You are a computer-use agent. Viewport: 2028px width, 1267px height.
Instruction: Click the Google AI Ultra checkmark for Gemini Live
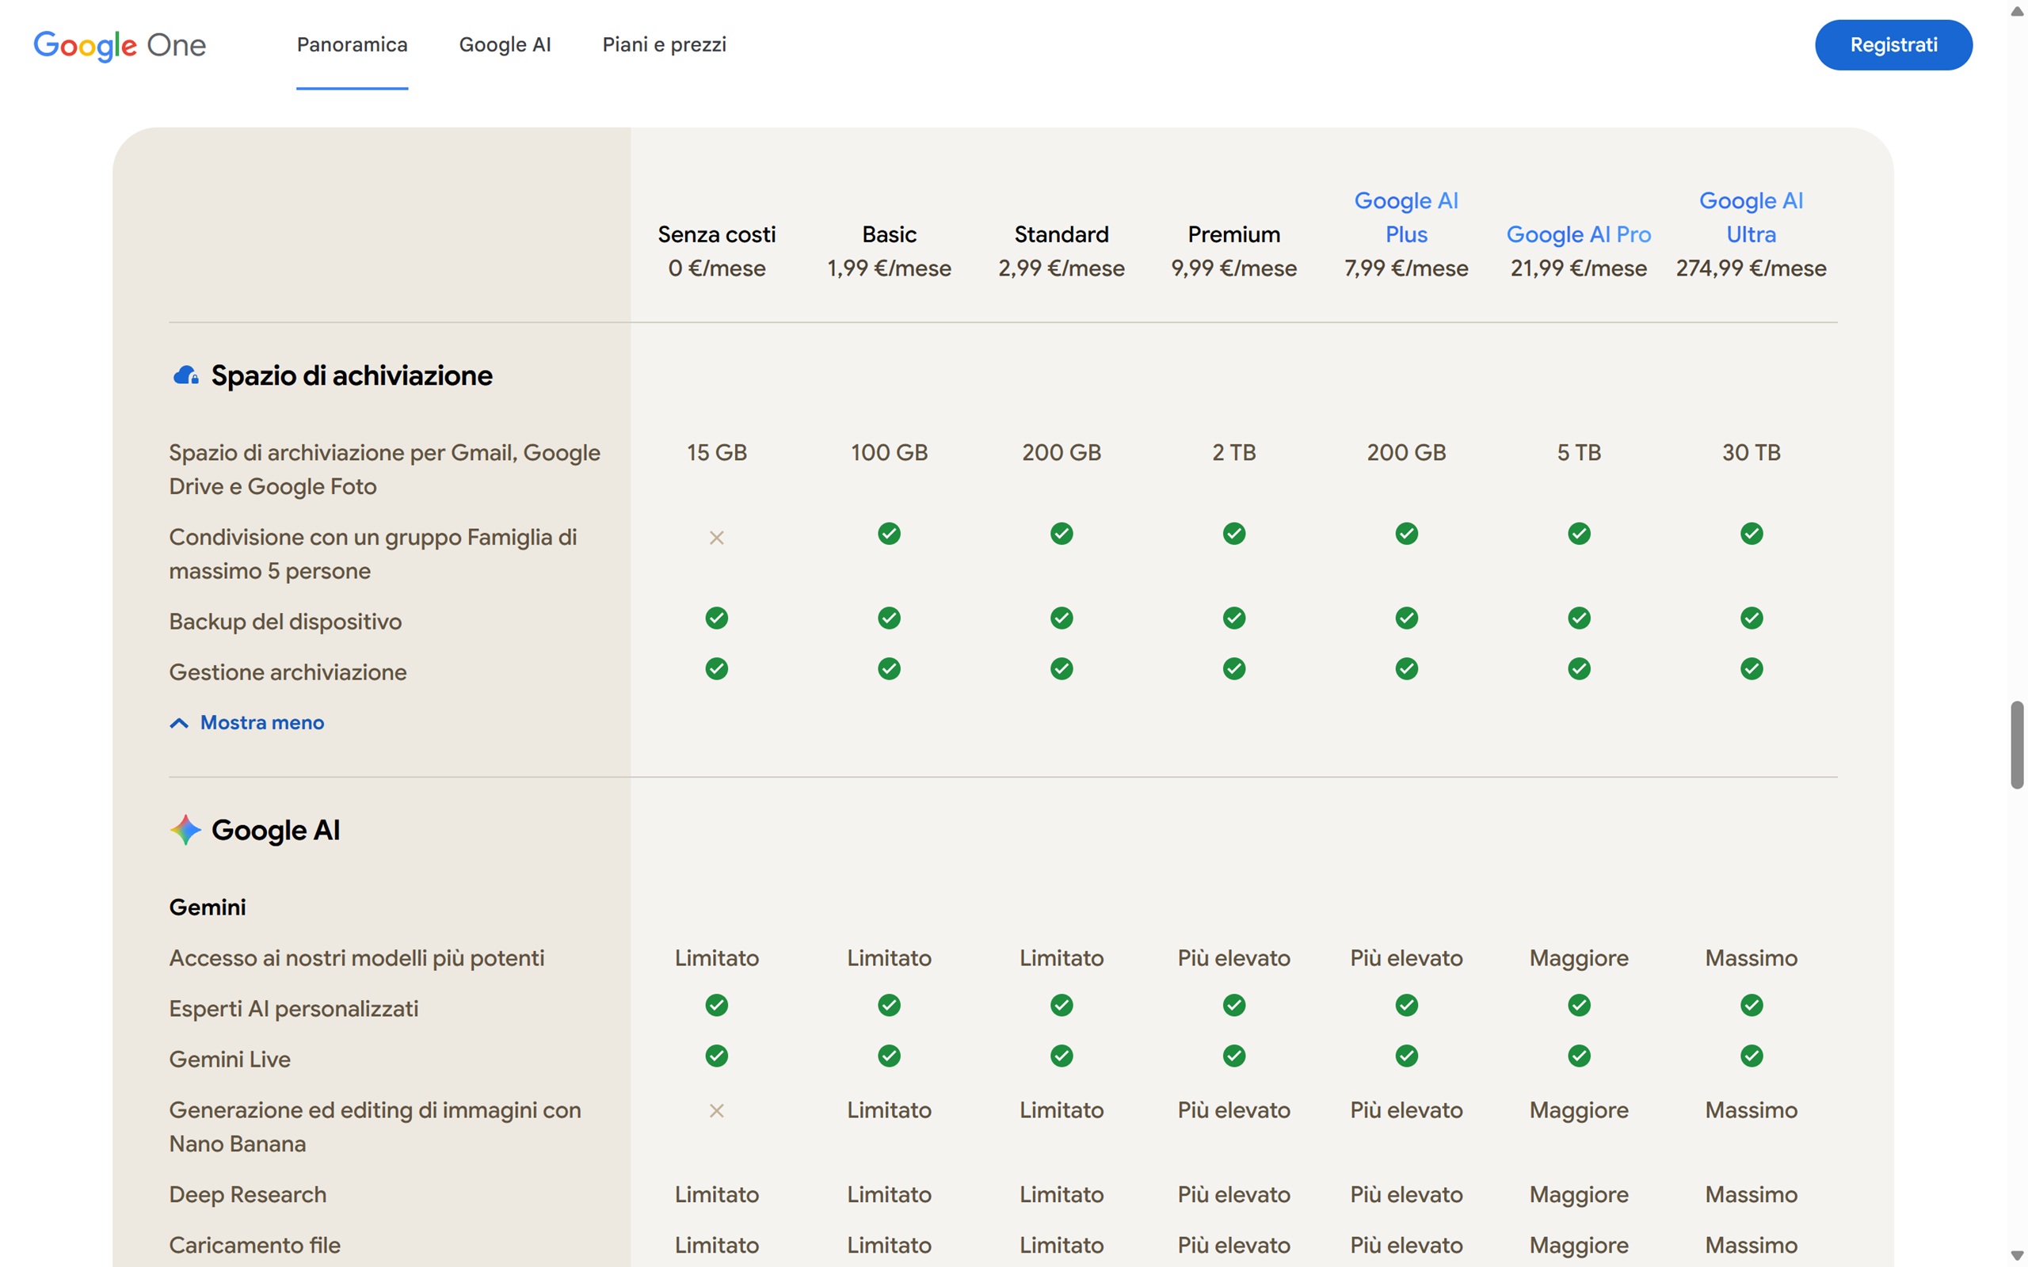tap(1751, 1056)
